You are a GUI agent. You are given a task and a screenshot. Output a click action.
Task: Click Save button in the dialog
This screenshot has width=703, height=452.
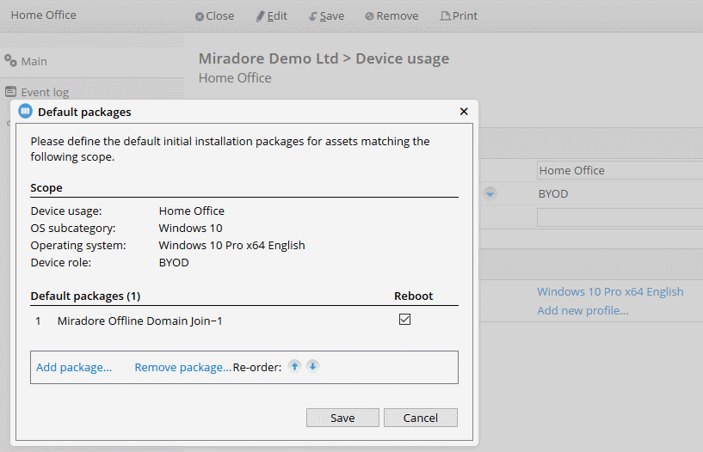coord(342,418)
